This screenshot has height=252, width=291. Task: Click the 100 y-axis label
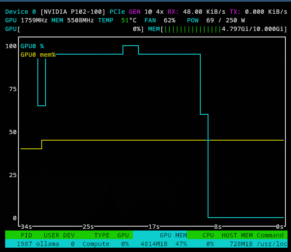pyautogui.click(x=11, y=46)
